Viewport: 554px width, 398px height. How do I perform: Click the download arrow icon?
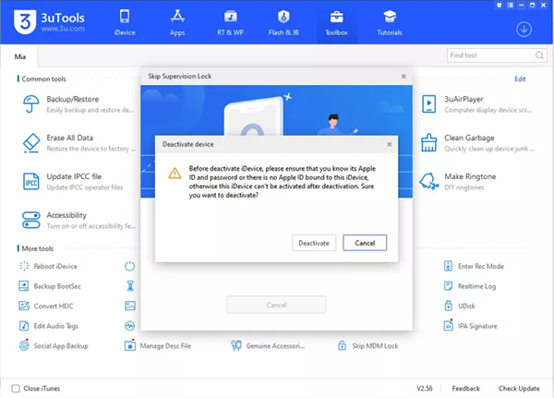pyautogui.click(x=524, y=30)
